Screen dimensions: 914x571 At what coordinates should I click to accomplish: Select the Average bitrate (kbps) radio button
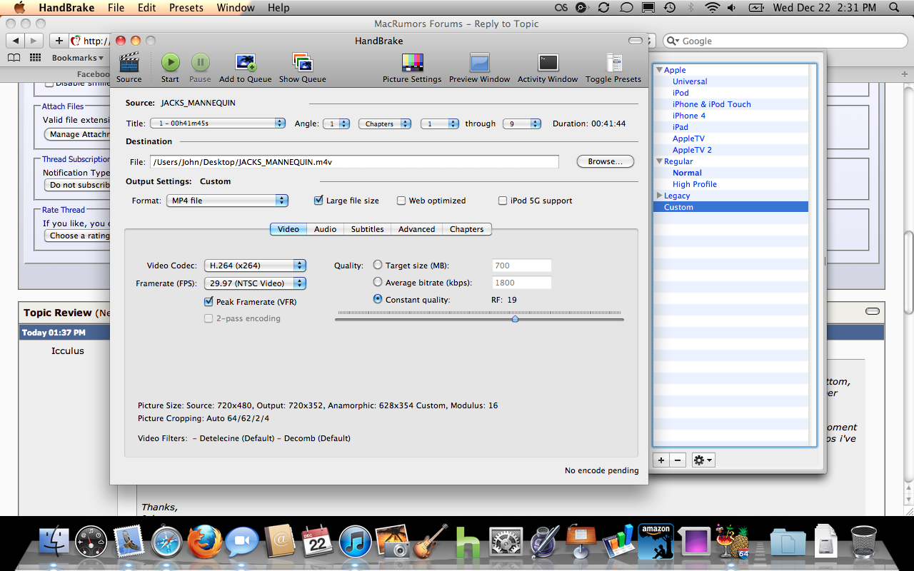click(x=378, y=282)
